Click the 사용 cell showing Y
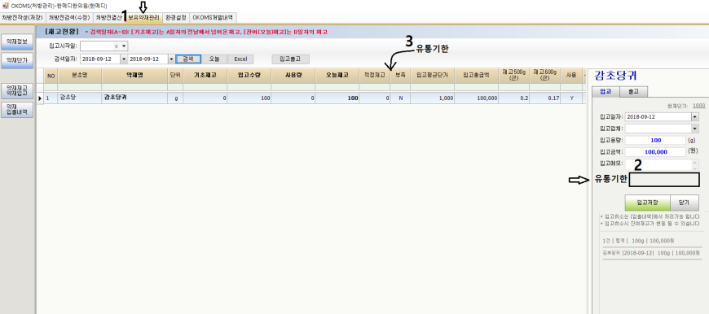 coord(571,98)
